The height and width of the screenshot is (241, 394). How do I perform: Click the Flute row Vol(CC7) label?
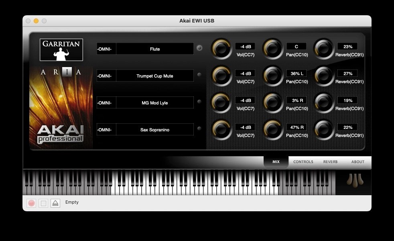click(x=246, y=55)
